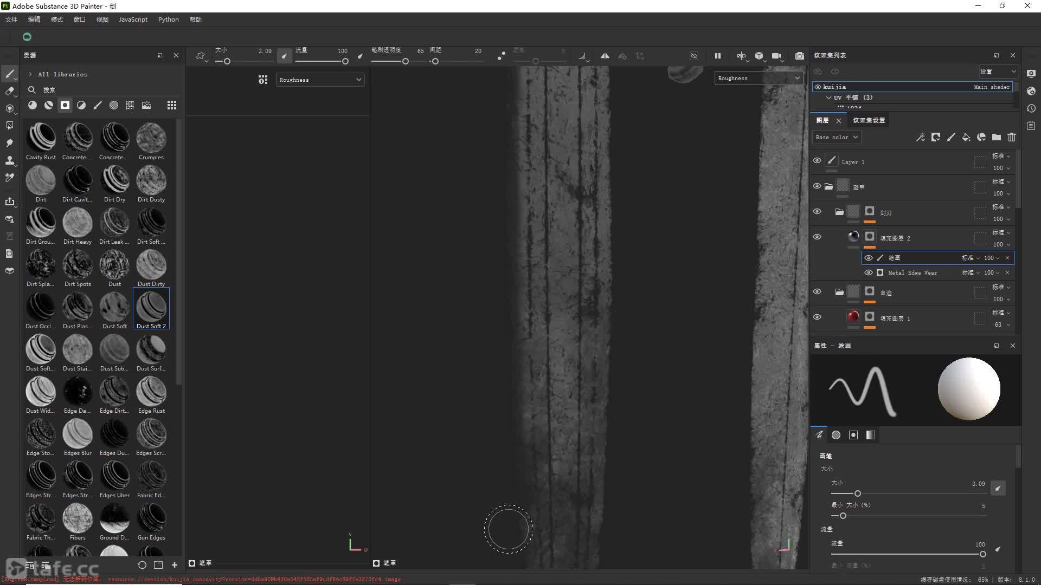Click the symmetry icon in top toolbar
Screen dimensions: 1041x585
click(605, 56)
